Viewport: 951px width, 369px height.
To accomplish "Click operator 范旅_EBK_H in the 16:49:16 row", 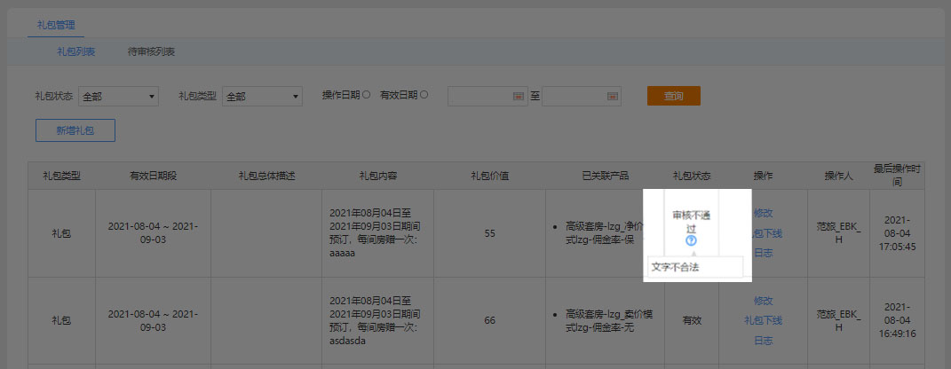I will [839, 320].
